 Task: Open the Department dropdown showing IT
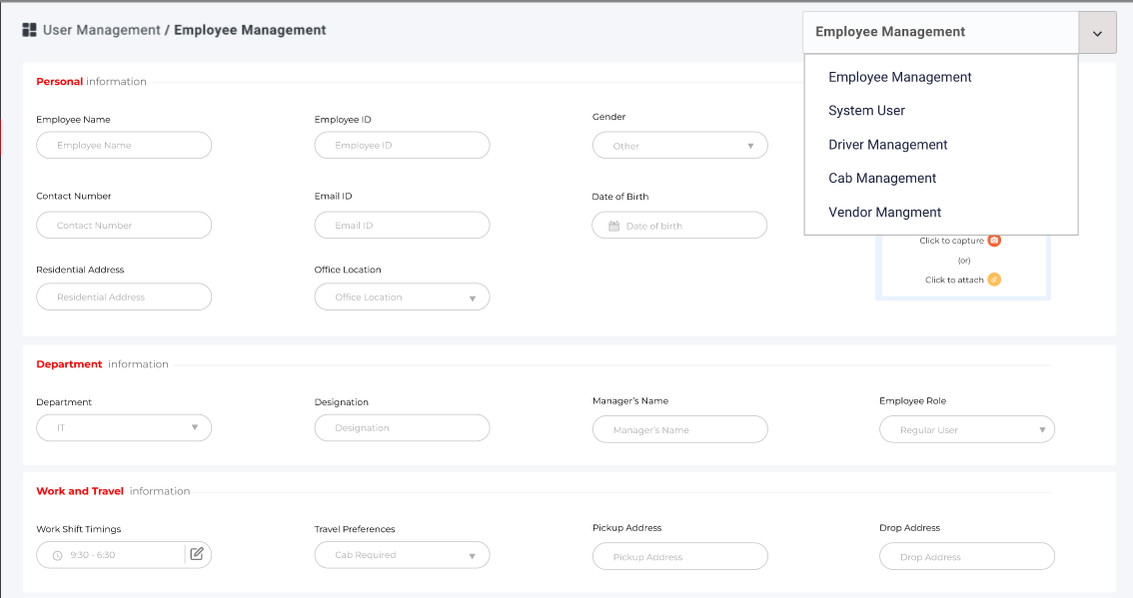click(x=124, y=428)
